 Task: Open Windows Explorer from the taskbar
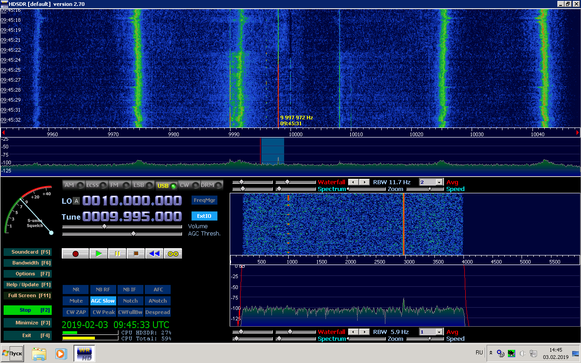[39, 353]
